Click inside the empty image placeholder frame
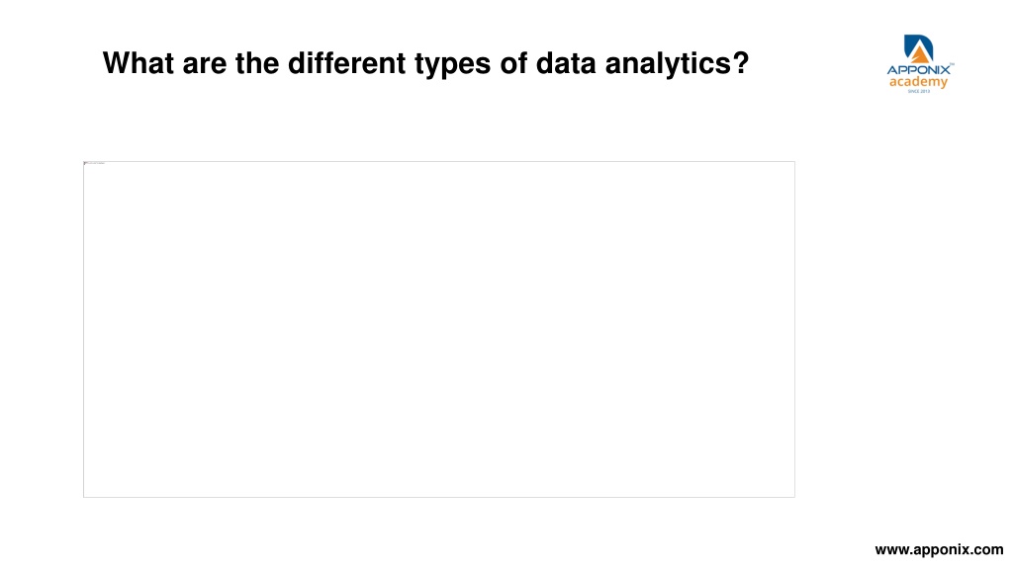Screen dimensions: 1013x569 pos(439,329)
